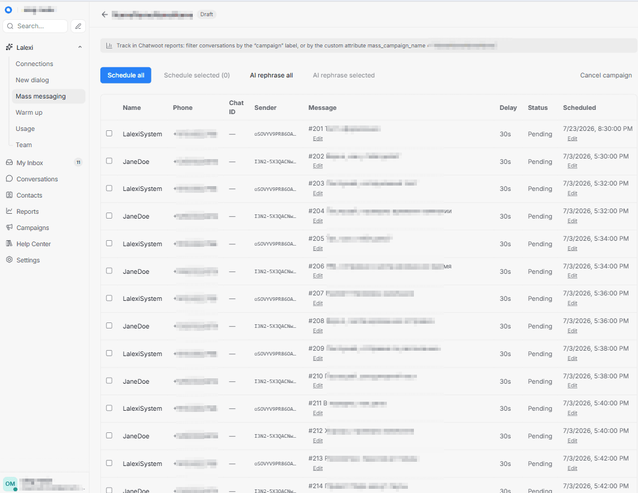
Task: Click the My Inbox icon
Action: pos(10,162)
